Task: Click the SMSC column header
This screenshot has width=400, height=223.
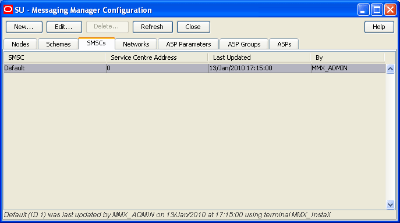Action: (x=55, y=57)
